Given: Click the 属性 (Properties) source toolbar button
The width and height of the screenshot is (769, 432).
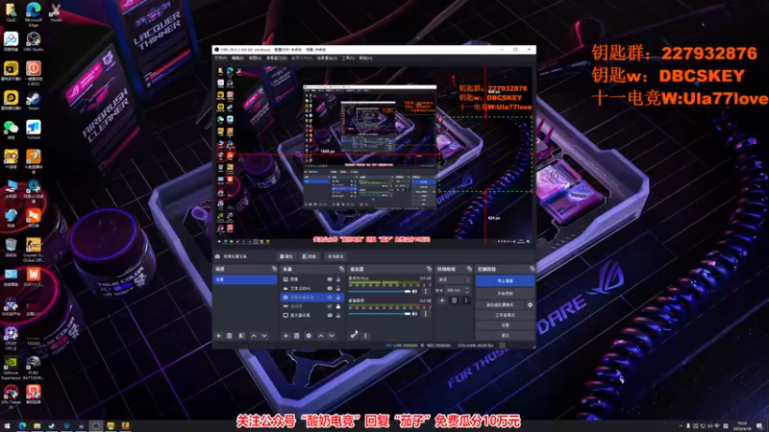Looking at the screenshot, I should pos(286,256).
